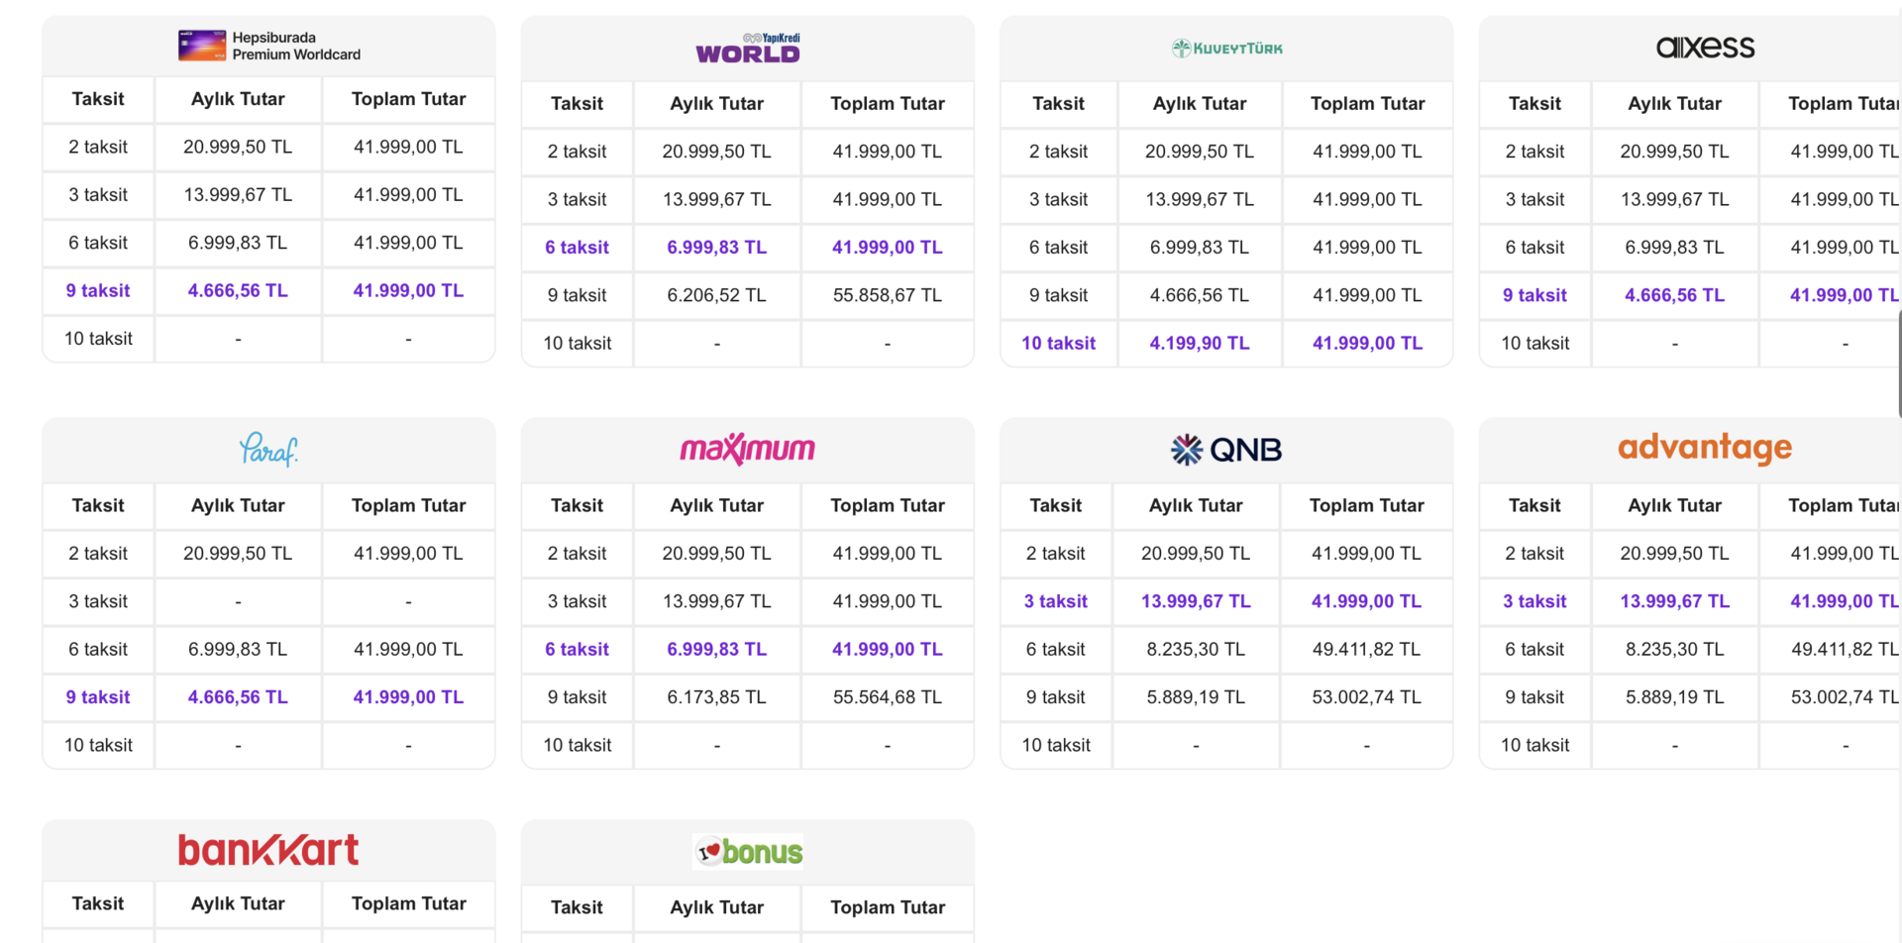Image resolution: width=1902 pixels, height=943 pixels.
Task: Click the Paraf logo
Action: pos(268,450)
